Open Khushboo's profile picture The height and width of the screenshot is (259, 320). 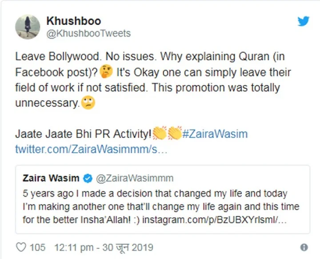28,27
